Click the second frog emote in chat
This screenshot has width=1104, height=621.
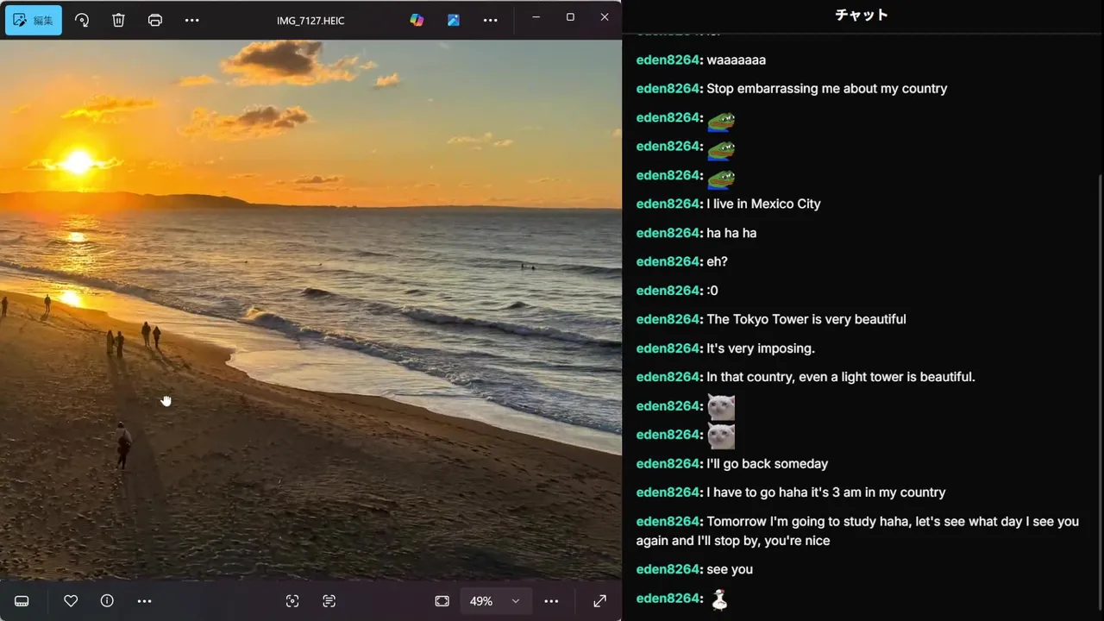tap(721, 149)
